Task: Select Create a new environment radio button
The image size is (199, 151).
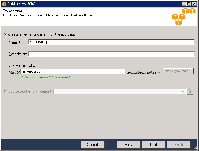Action: [5, 34]
